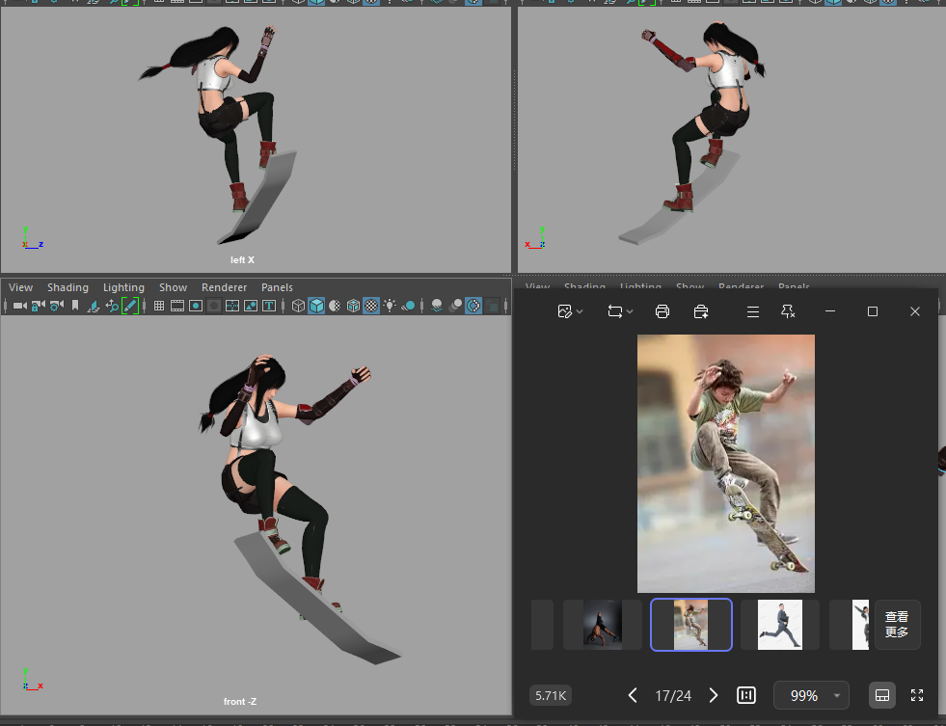Click the fullscreen icon in image viewer
This screenshot has height=726, width=946.
click(917, 695)
